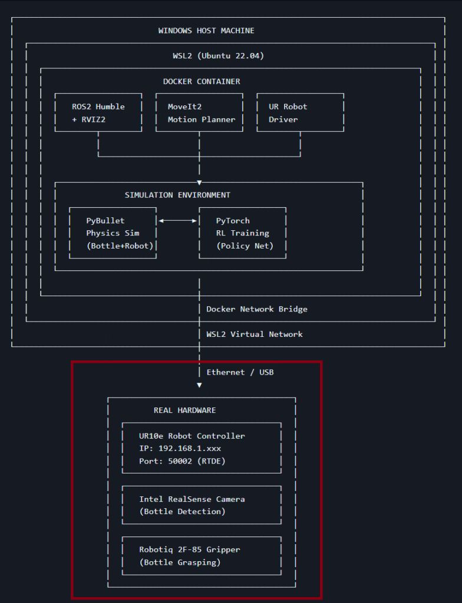This screenshot has height=603, width=462.
Task: Click the bidirectional arrow between PyBullet and PyTorch
Action: click(177, 221)
